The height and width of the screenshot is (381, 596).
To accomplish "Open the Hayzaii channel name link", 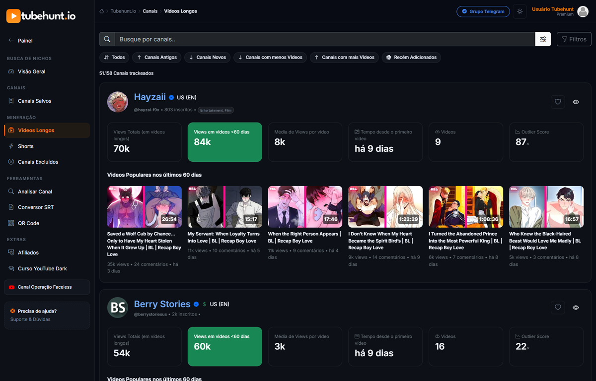I will tap(150, 97).
